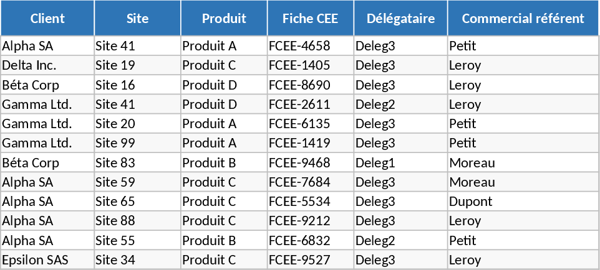The height and width of the screenshot is (270, 600).
Task: Click the Produit column header
Action: [x=224, y=18]
